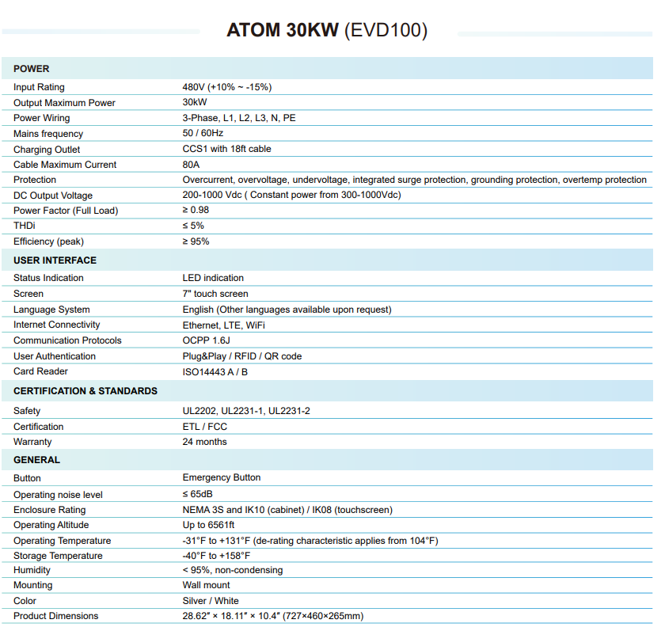Click the 'Screen' label
This screenshot has height=631, width=665.
28,294
